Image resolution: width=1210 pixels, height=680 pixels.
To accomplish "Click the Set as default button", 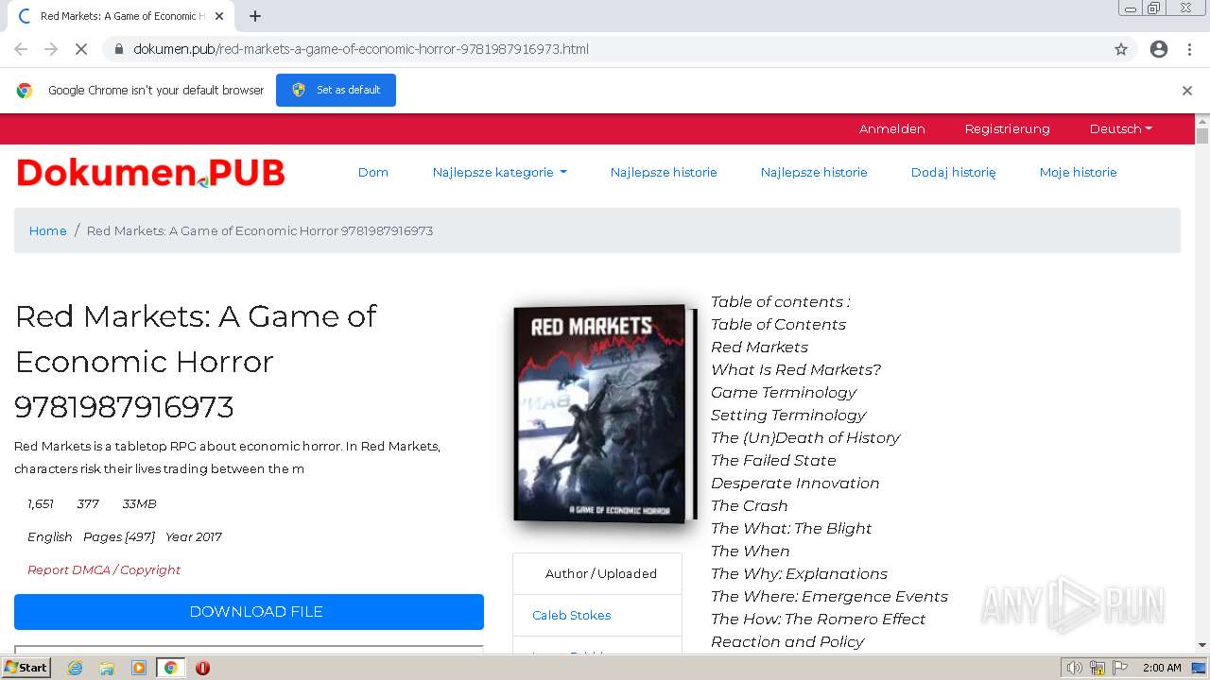I will (x=336, y=90).
